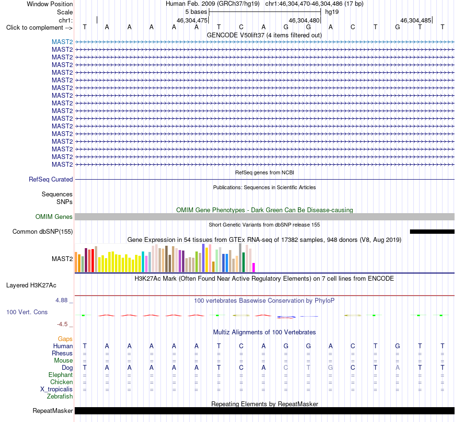Click the H3K27Ac Mark track title

264,279
